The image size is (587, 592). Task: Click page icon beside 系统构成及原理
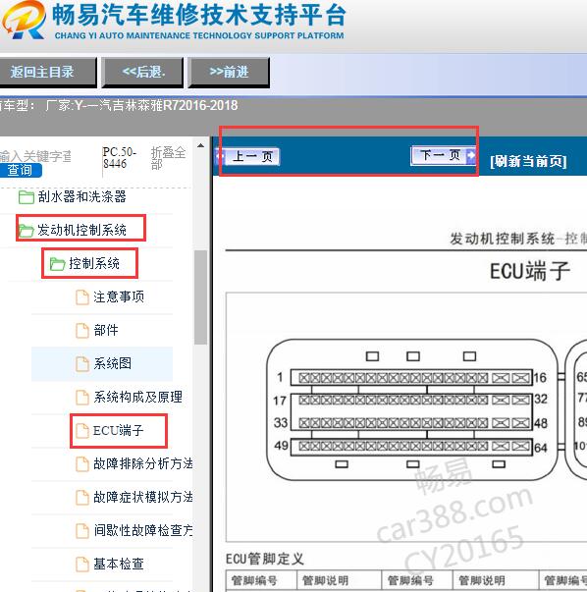pyautogui.click(x=81, y=398)
